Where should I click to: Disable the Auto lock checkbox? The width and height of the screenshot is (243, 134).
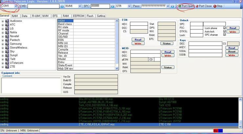(x=225, y=31)
